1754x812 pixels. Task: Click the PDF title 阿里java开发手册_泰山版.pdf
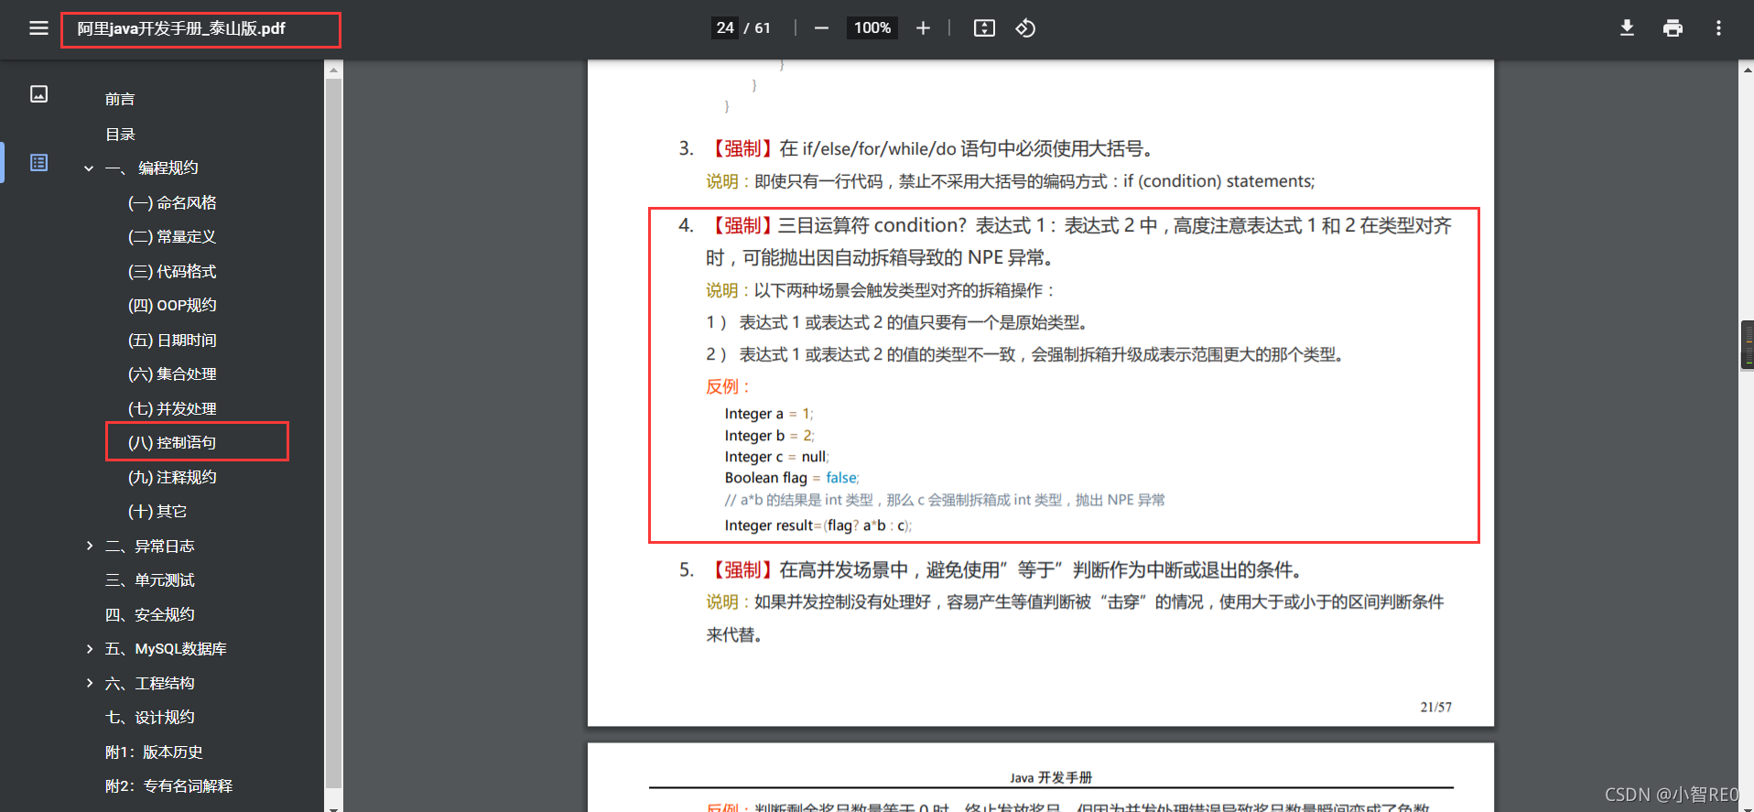coord(181,28)
